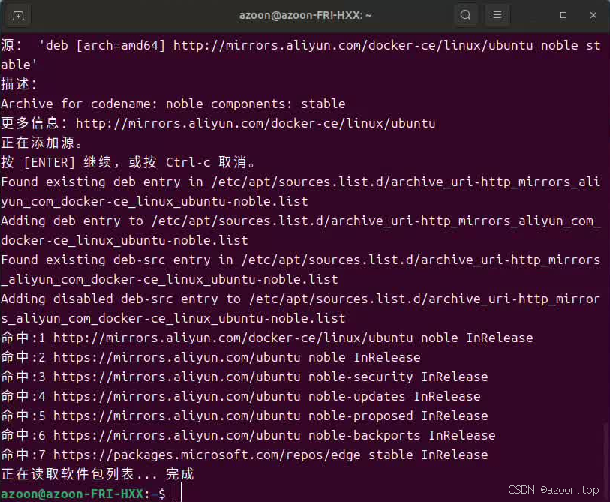Click 'Archive for codename: noble components: stable'
Image resolution: width=610 pixels, height=502 pixels.
(173, 104)
